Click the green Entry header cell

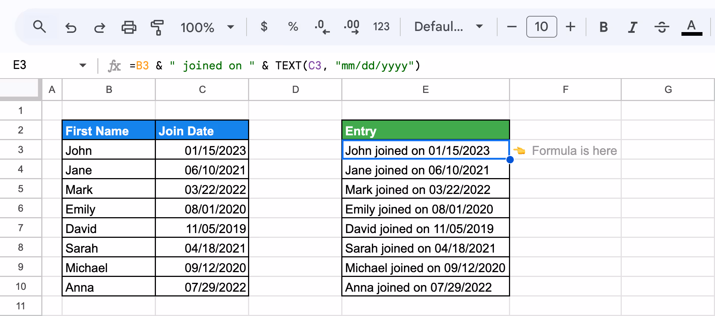click(x=426, y=130)
